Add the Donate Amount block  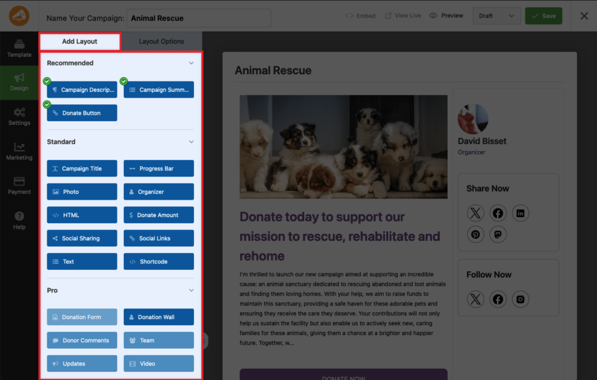click(159, 215)
